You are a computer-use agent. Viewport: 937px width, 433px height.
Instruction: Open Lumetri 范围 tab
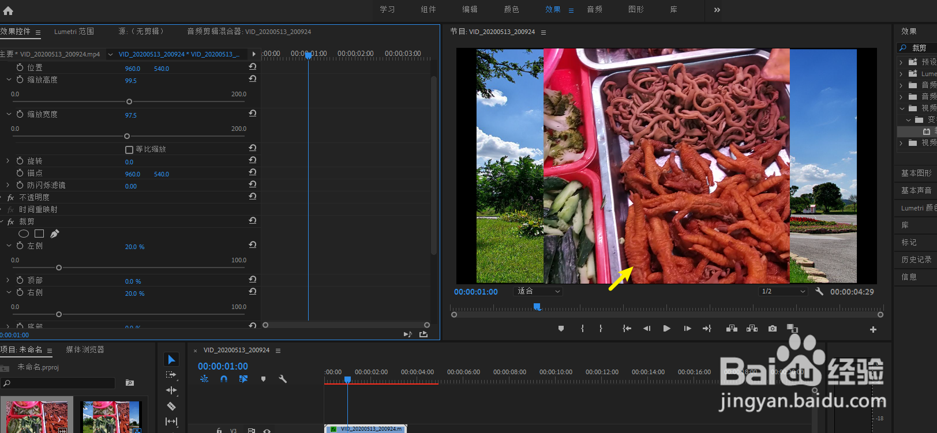74,32
